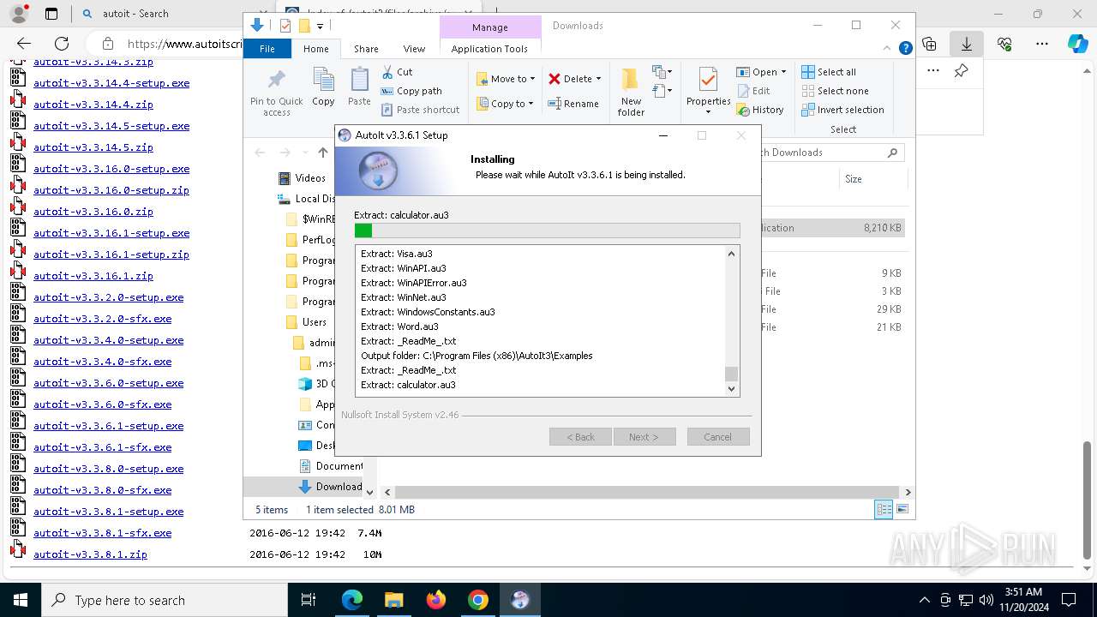
Task: Select the Share ribbon tab
Action: pos(366,49)
